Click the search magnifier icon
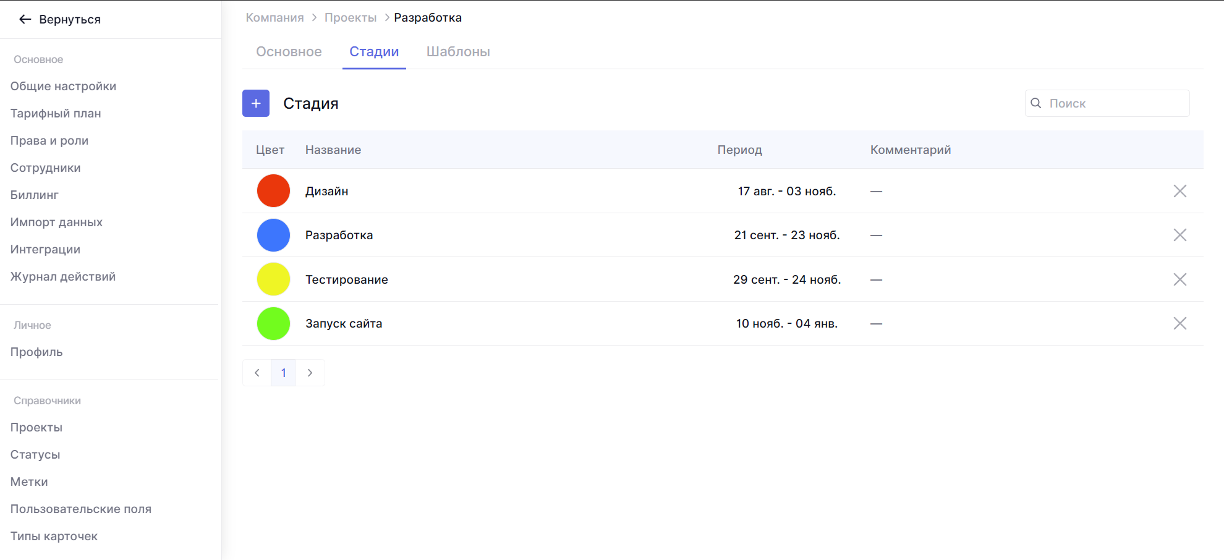The image size is (1224, 560). [1036, 103]
